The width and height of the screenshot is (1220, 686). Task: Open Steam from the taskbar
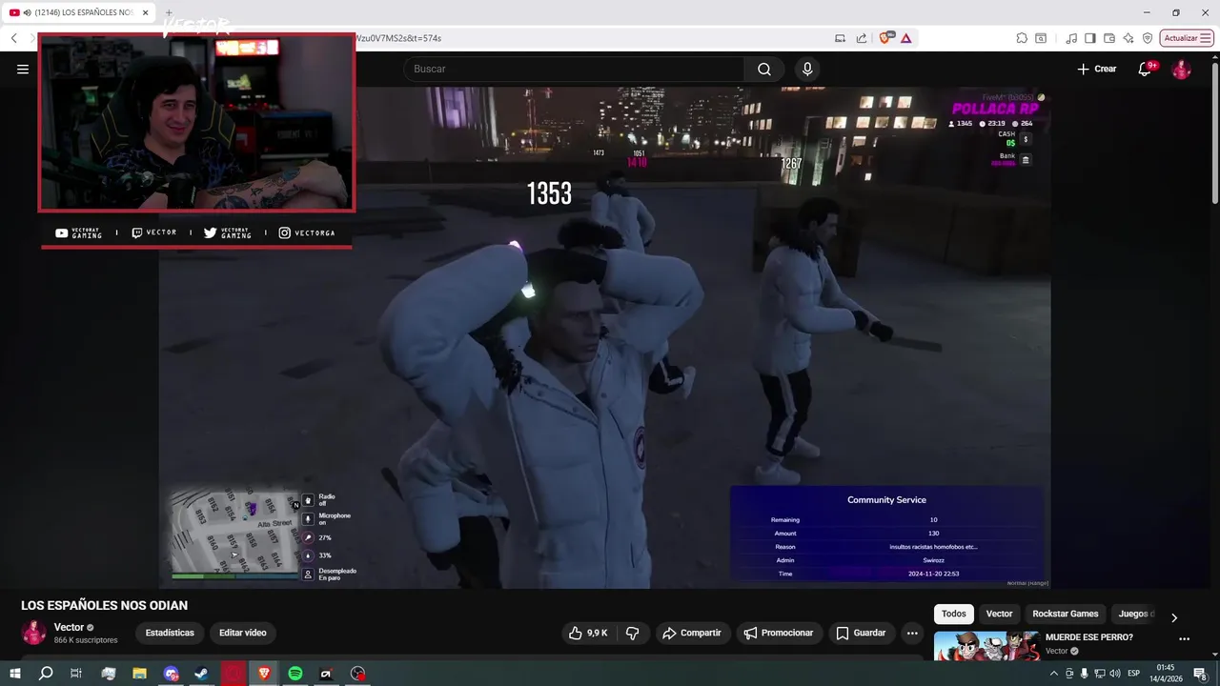[201, 674]
